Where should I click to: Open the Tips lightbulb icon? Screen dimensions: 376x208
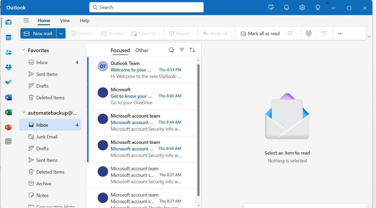pos(318,7)
